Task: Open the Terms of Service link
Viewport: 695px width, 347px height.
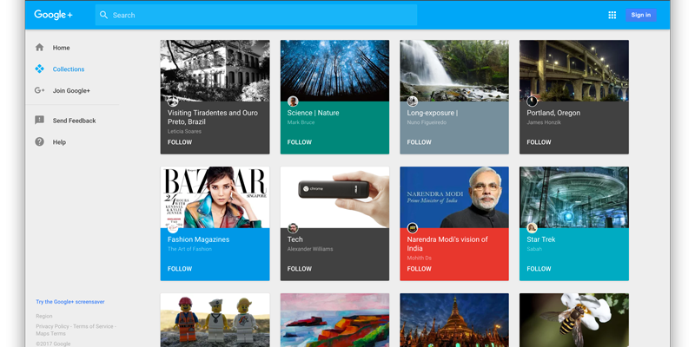Action: 93,326
